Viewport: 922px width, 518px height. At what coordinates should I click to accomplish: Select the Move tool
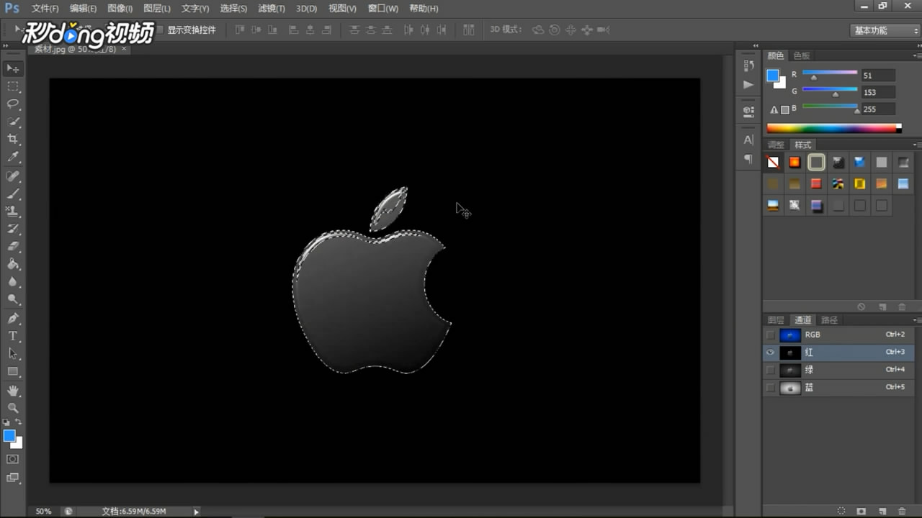tap(13, 68)
